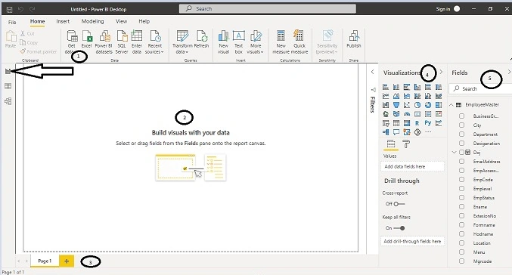Click Add drill-through fields here well
The height and width of the screenshot is (275, 512).
(412, 242)
